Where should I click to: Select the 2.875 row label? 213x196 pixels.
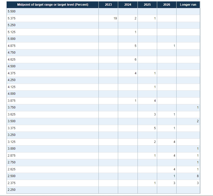(x=12, y=156)
